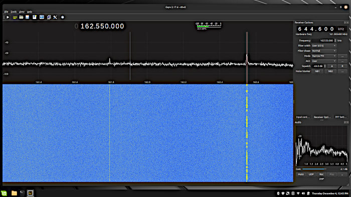Open the File menu
Image resolution: width=351 pixels, height=197 pixels.
tap(6, 11)
